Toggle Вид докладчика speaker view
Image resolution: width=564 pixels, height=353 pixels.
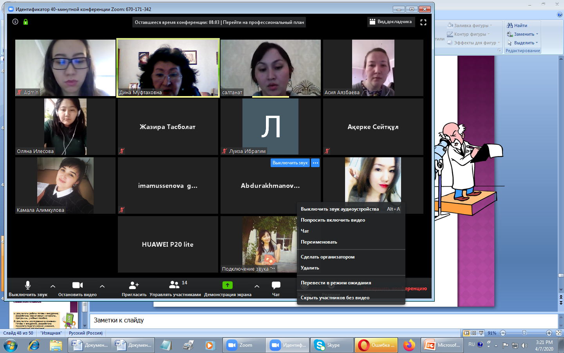391,22
